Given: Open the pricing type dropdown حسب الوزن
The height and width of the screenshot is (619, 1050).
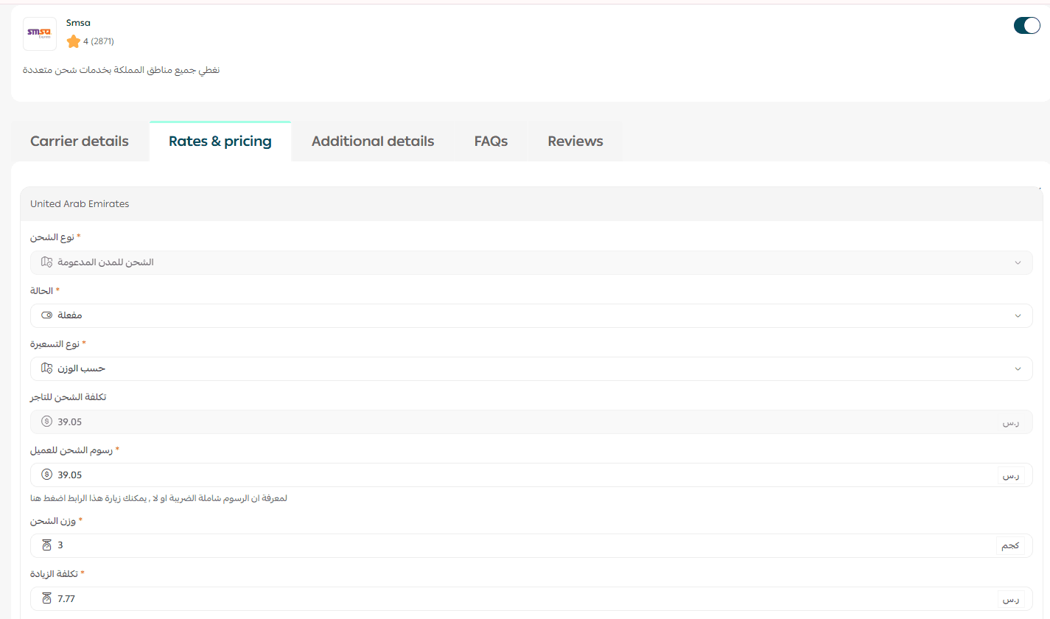Looking at the screenshot, I should (531, 368).
